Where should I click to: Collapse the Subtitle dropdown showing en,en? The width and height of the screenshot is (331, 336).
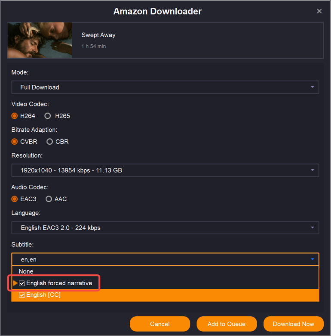tap(165, 259)
